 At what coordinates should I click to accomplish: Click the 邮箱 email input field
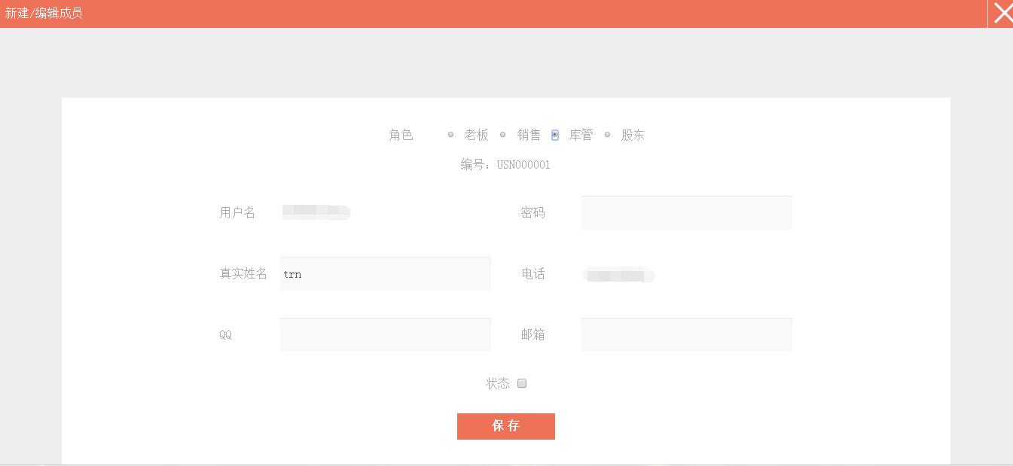coord(685,334)
